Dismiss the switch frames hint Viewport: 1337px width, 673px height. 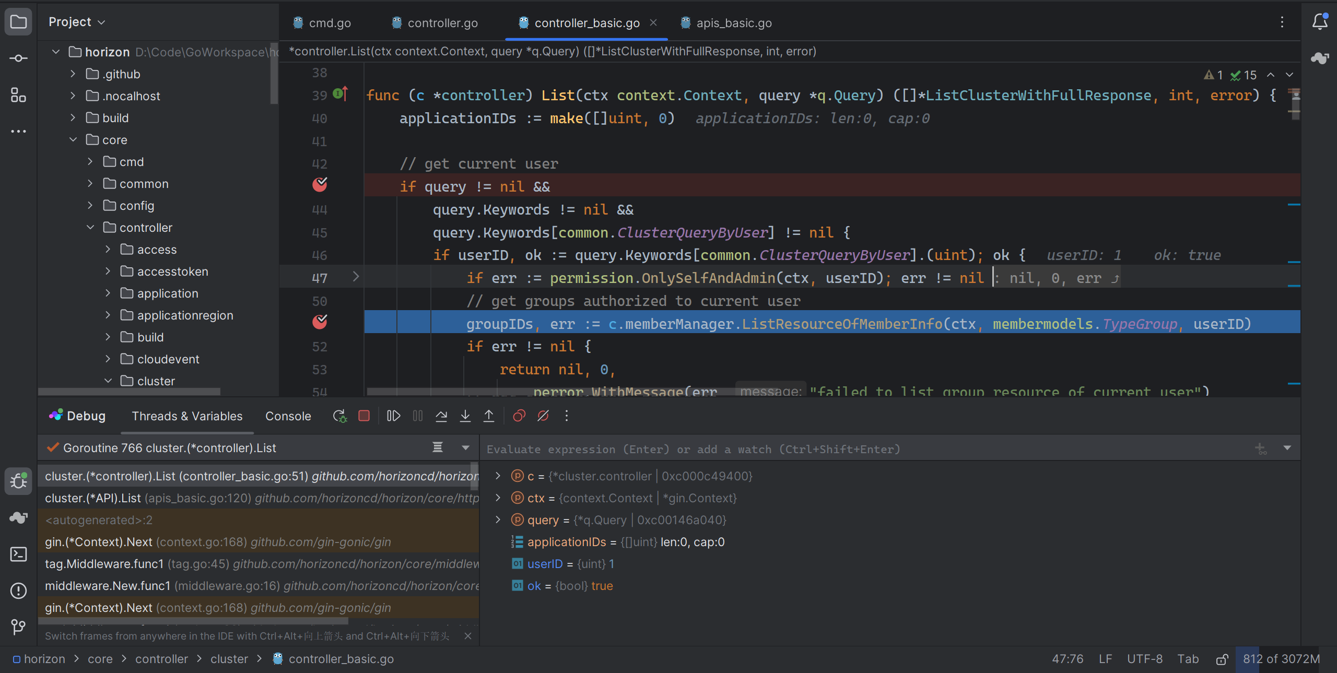coord(468,636)
